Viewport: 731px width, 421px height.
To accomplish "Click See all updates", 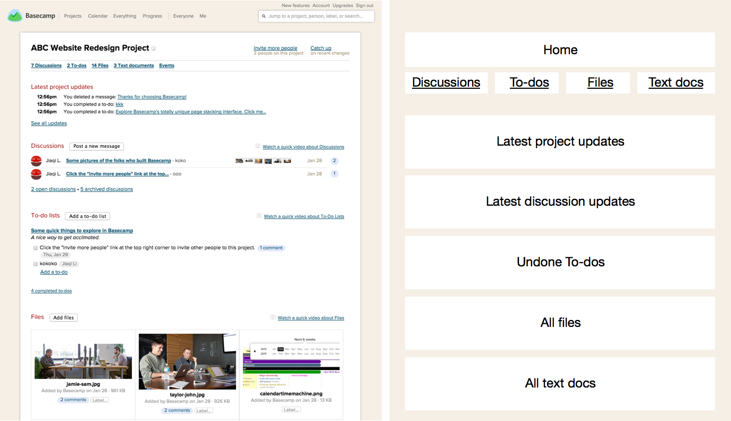I will click(x=49, y=123).
